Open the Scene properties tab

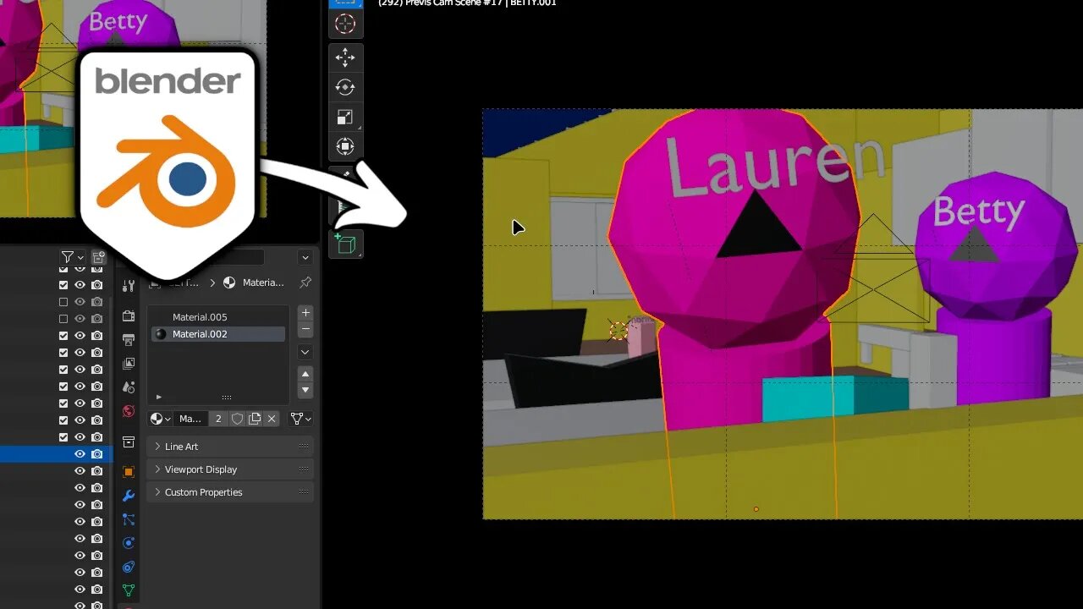(129, 387)
